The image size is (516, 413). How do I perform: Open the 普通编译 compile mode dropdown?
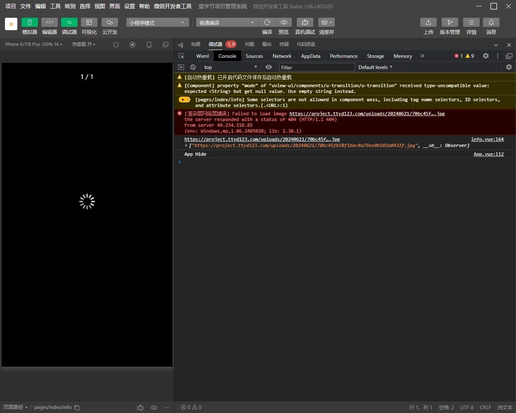tap(227, 23)
